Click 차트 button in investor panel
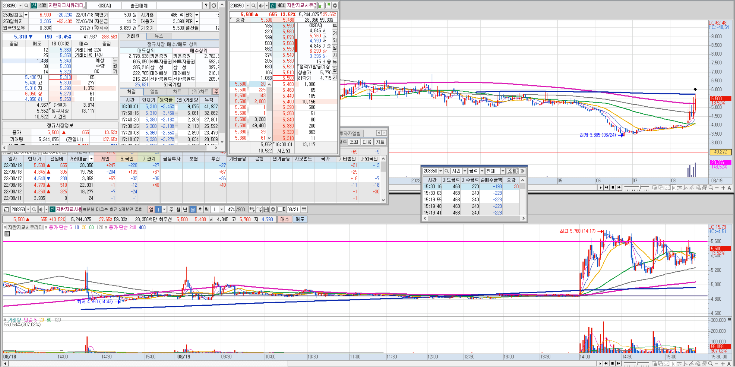The height and width of the screenshot is (367, 735). pyautogui.click(x=380, y=142)
